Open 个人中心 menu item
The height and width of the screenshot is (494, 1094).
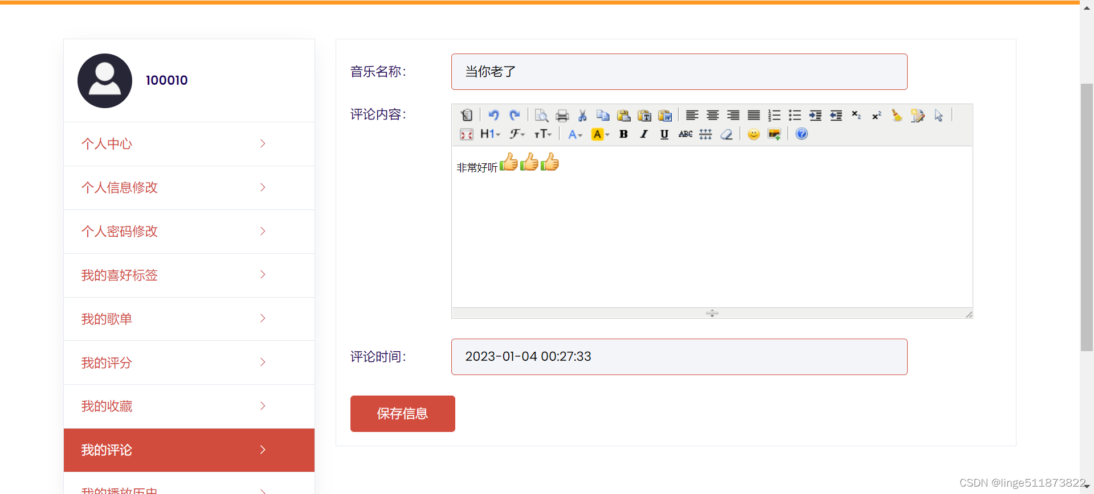tap(189, 144)
